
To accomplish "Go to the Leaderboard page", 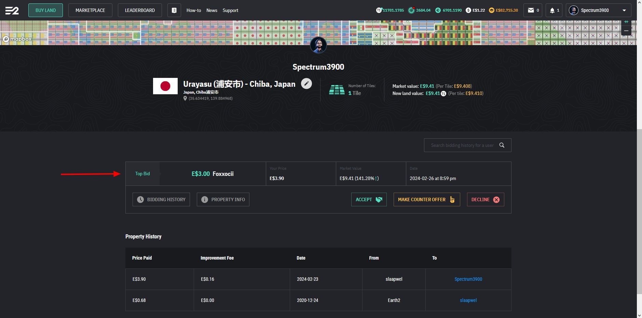I will (x=140, y=10).
